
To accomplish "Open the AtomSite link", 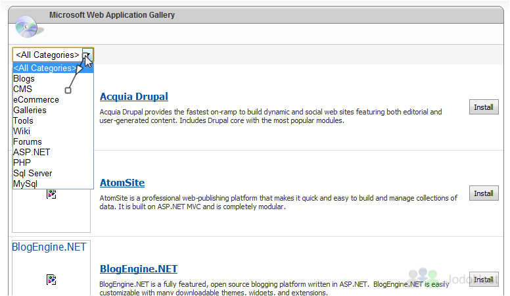I will (x=122, y=183).
